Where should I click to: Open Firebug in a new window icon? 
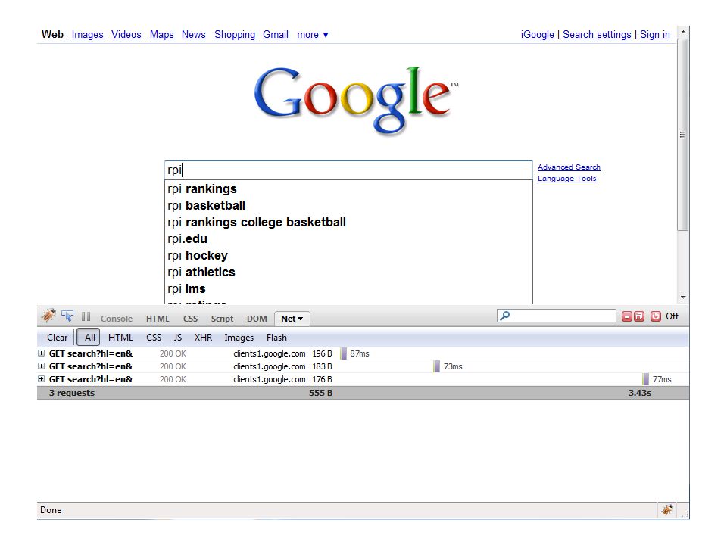point(639,316)
